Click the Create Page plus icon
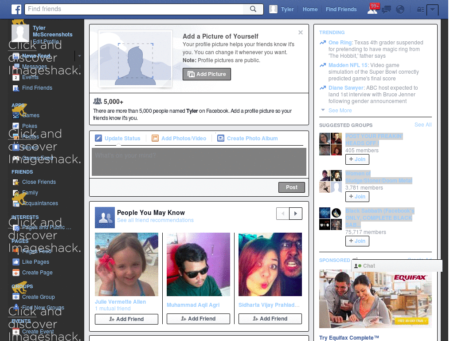The image size is (454, 341). pyautogui.click(x=16, y=273)
